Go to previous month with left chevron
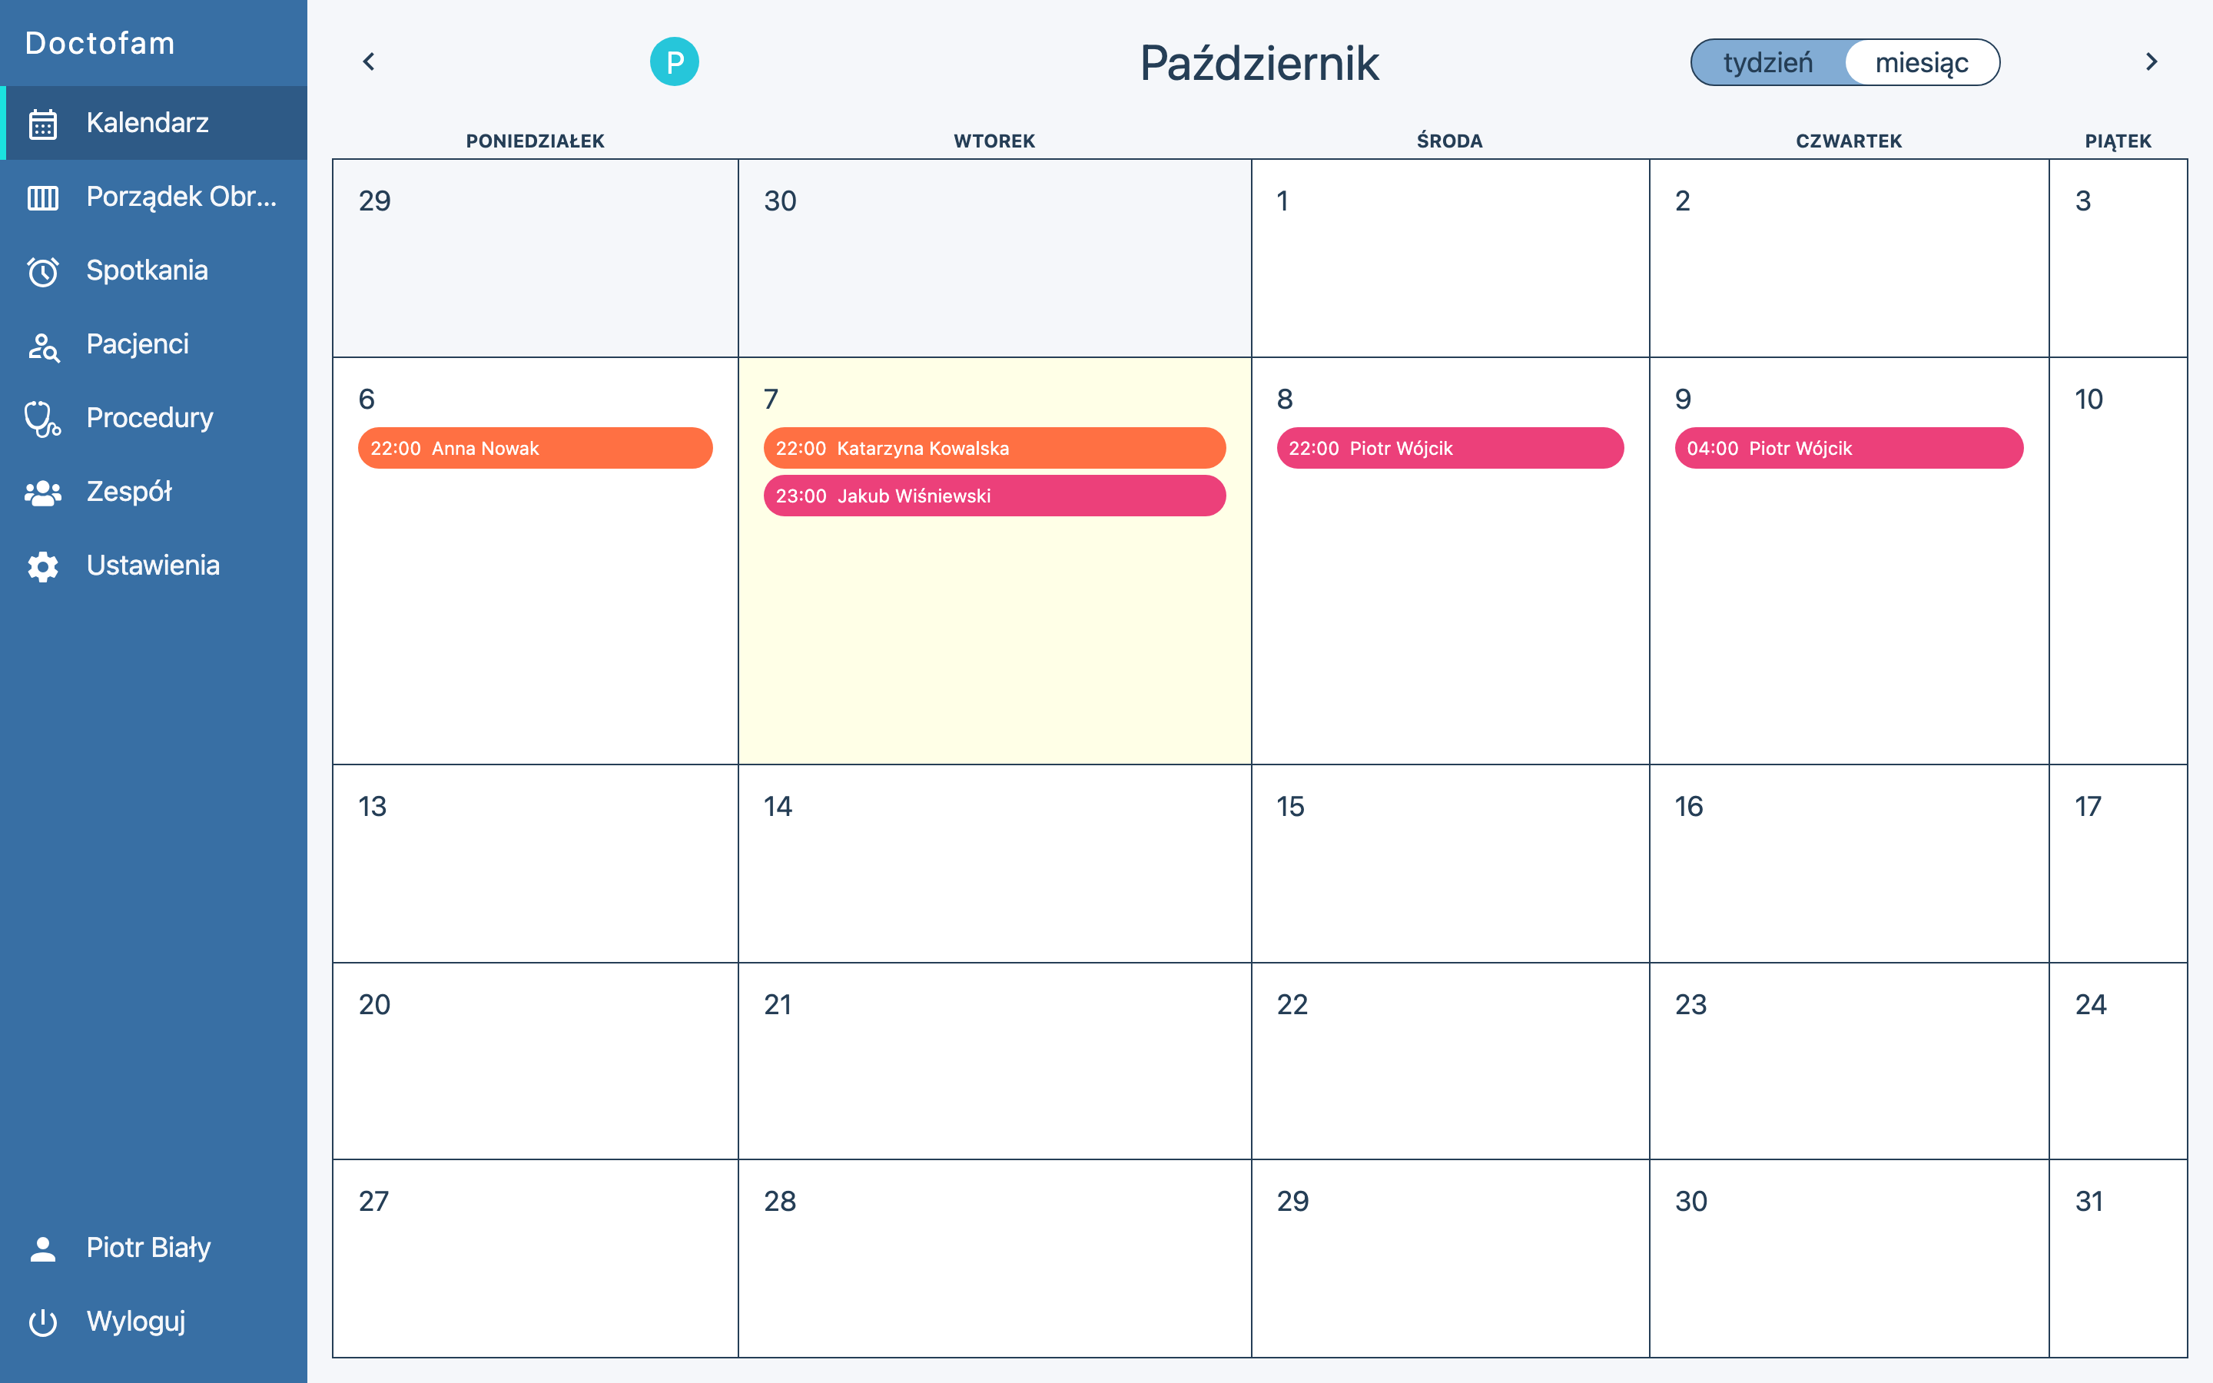The height and width of the screenshot is (1383, 2213). click(x=370, y=61)
